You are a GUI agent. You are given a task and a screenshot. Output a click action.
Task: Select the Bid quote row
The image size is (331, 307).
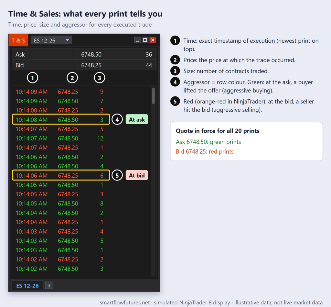click(x=84, y=65)
